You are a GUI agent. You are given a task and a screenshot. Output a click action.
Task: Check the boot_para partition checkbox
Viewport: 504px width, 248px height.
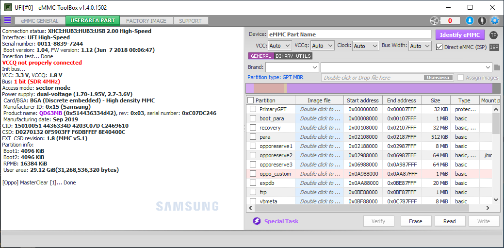click(253, 118)
